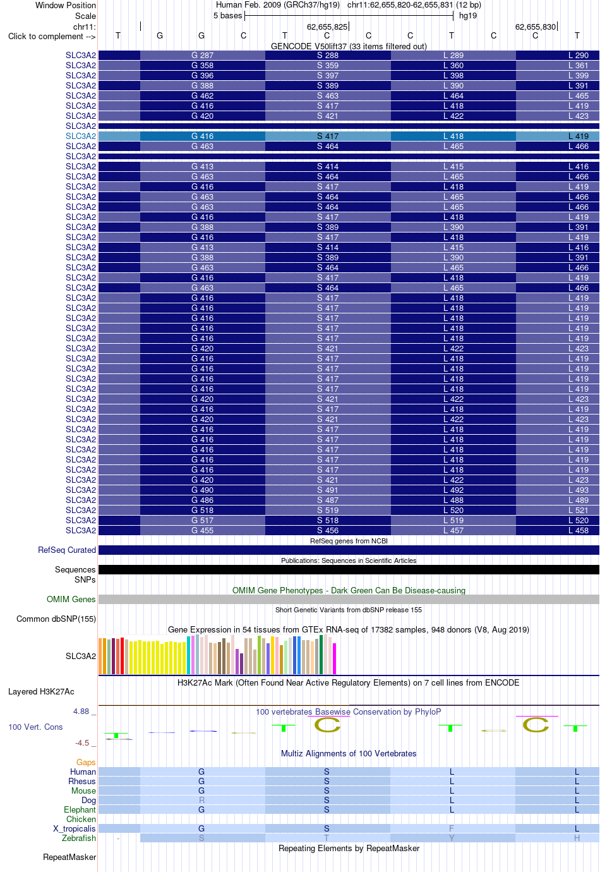Open the RepeatMasker track label

pos(69,857)
